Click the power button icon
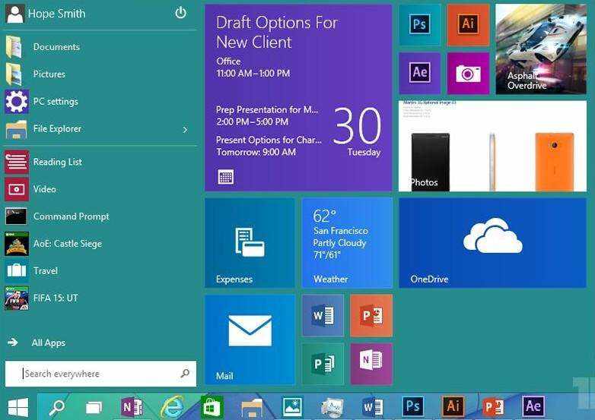The width and height of the screenshot is (595, 420). [x=180, y=13]
